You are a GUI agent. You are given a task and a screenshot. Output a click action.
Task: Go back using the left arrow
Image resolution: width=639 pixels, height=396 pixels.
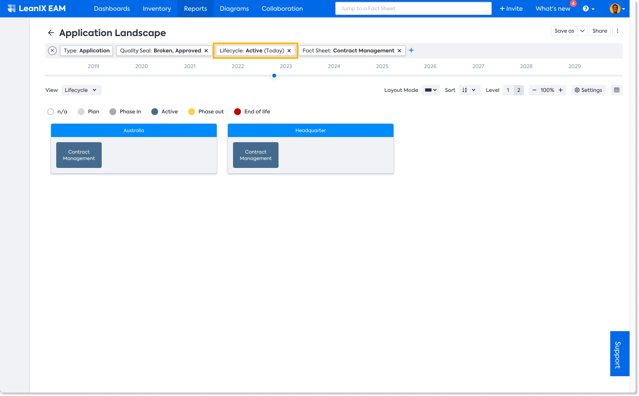pyautogui.click(x=51, y=33)
